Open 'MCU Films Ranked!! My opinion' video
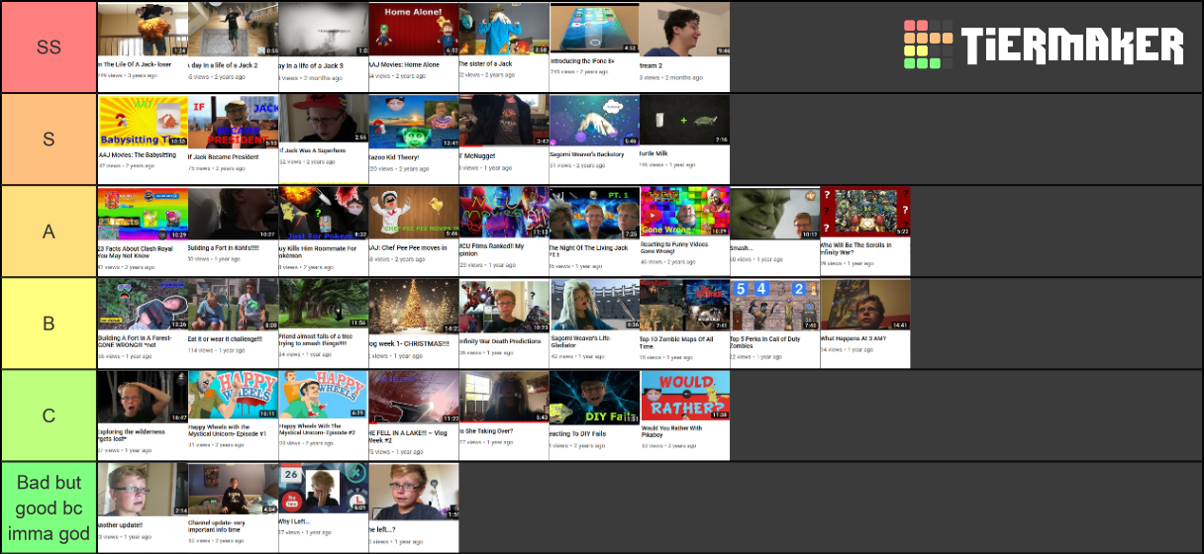This screenshot has width=1204, height=554. tap(504, 231)
